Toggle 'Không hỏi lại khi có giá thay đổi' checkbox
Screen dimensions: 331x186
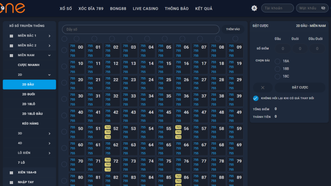click(256, 98)
